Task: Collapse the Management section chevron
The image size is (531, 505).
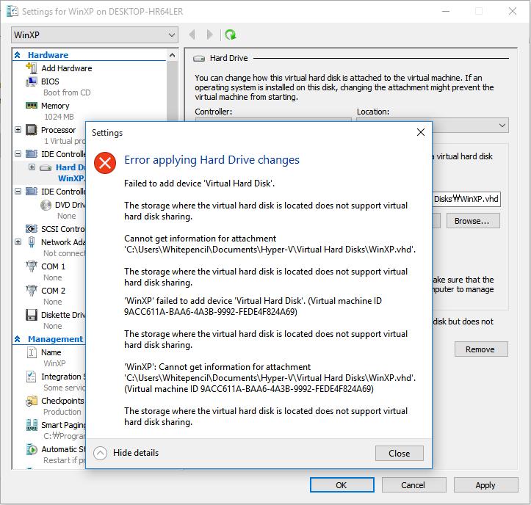Action: pos(18,339)
